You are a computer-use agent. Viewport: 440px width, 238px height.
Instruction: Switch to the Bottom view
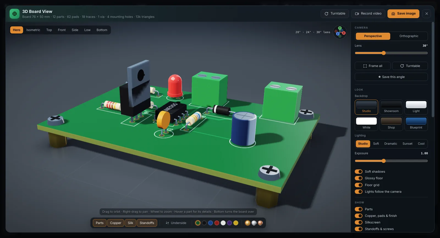(102, 30)
